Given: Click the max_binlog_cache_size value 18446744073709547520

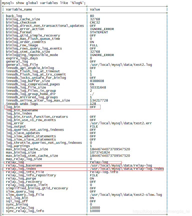Looking at the screenshot, I should click(110, 149).
